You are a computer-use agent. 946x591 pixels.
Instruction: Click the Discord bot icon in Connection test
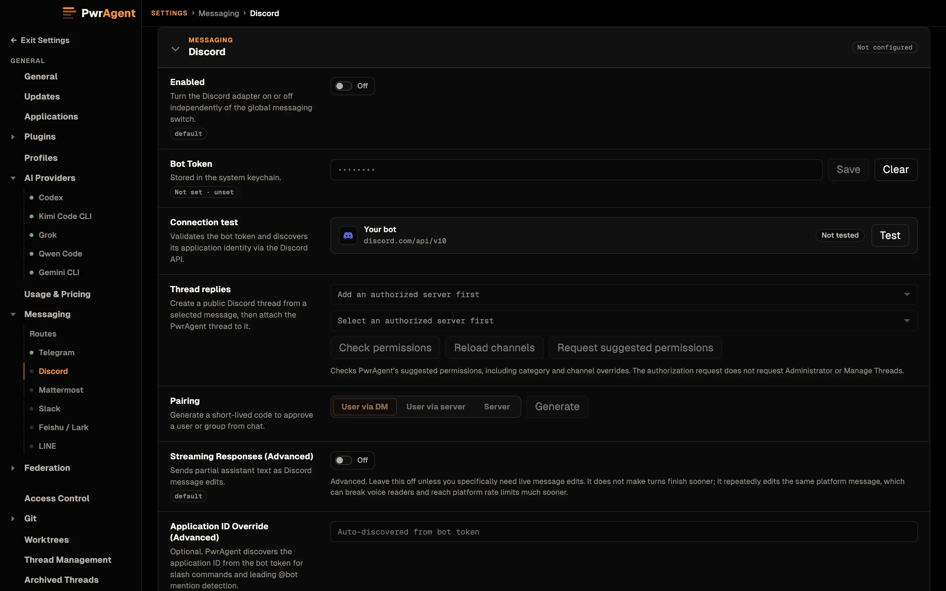(348, 235)
